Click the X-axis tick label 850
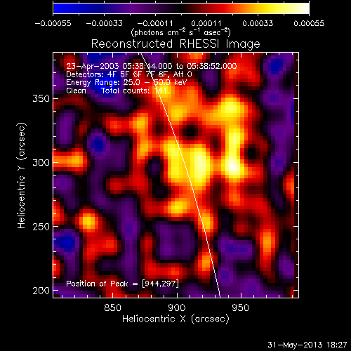 [x=112, y=307]
